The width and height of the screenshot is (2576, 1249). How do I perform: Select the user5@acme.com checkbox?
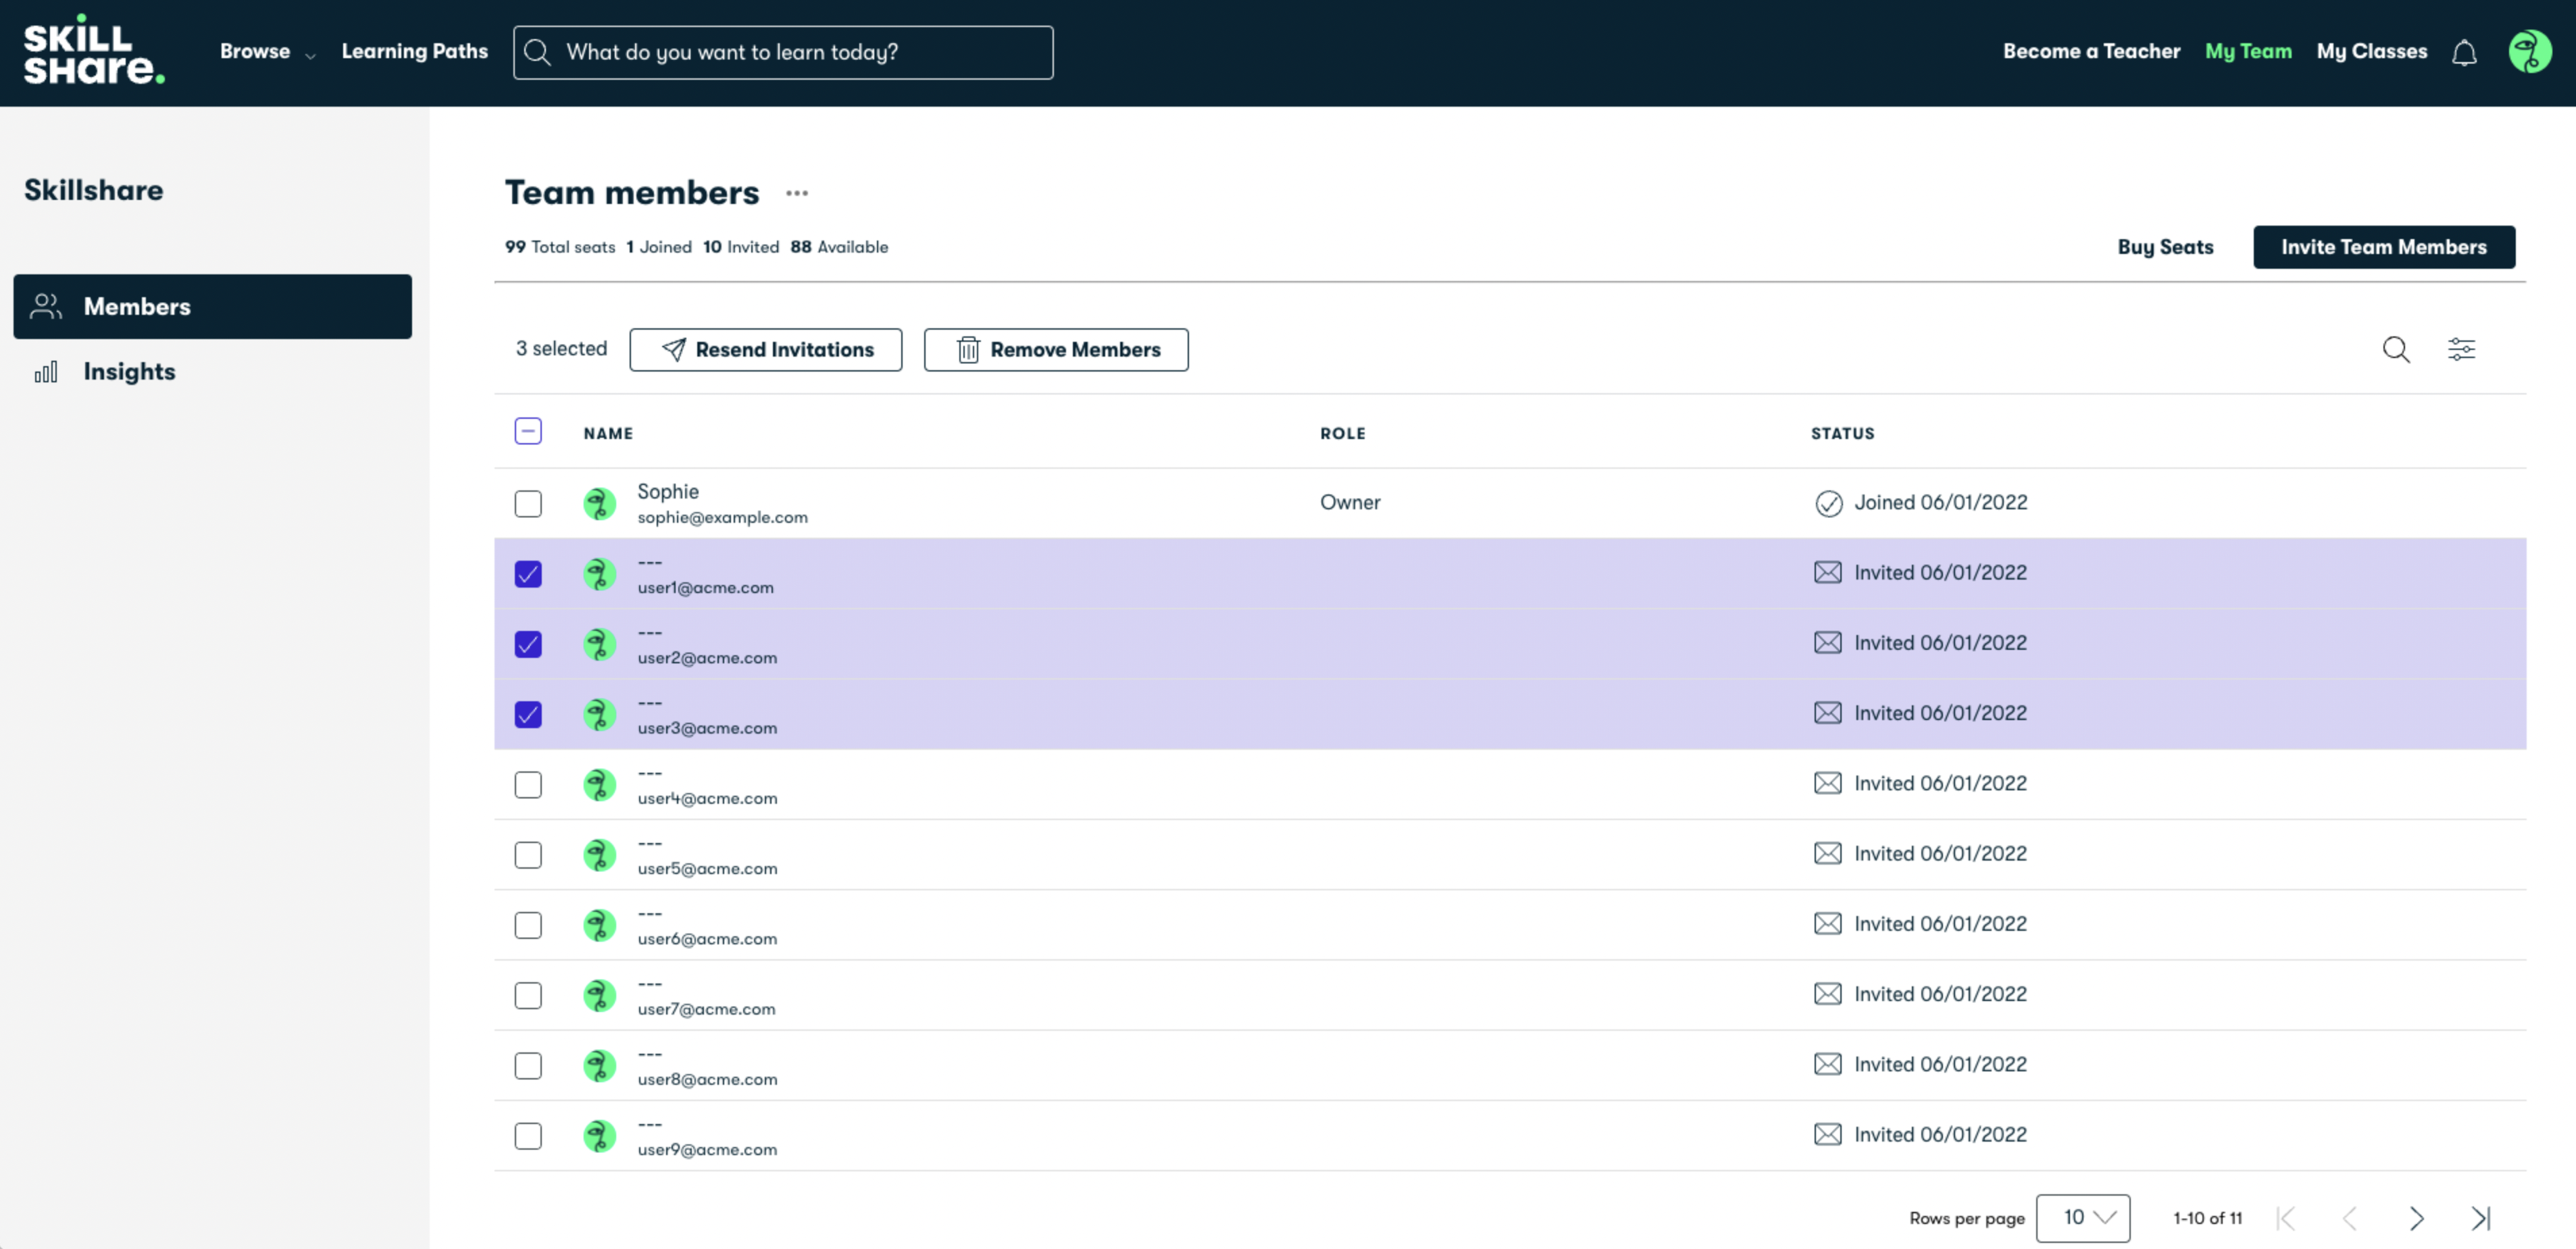[528, 855]
